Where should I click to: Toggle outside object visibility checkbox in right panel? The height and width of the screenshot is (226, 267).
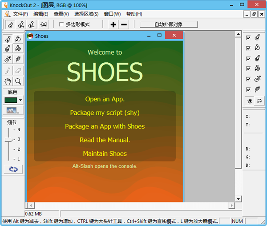point(248,48)
